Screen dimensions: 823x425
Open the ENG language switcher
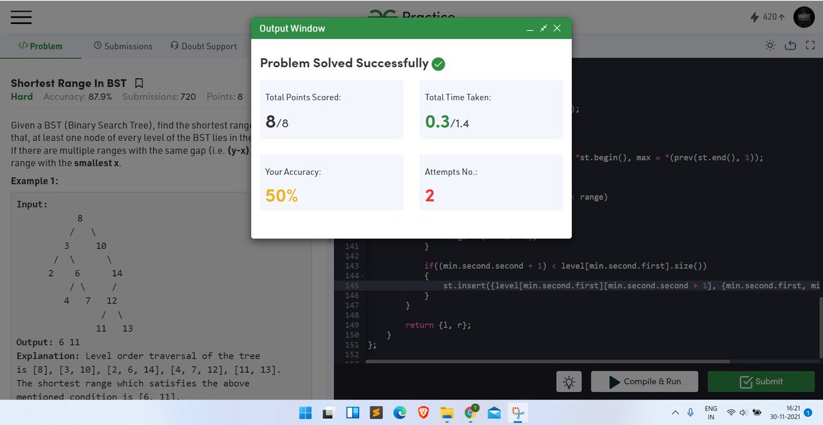711,412
